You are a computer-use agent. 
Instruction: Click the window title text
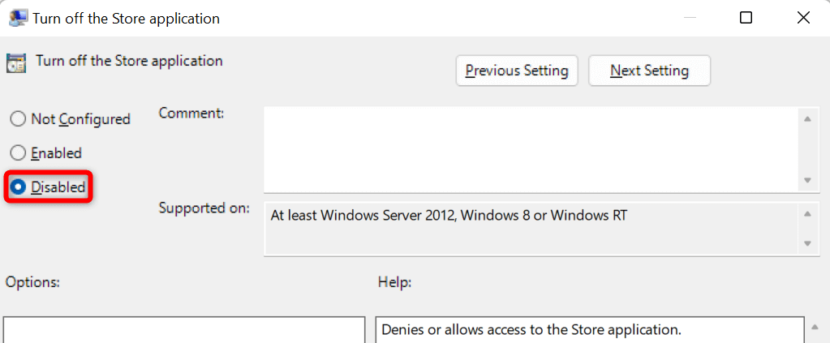pos(126,18)
